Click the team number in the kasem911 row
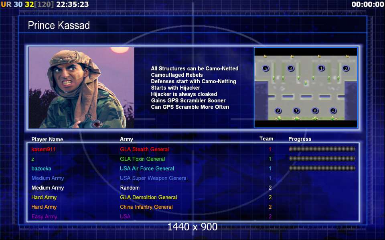This screenshot has width=385, height=240. click(x=270, y=149)
